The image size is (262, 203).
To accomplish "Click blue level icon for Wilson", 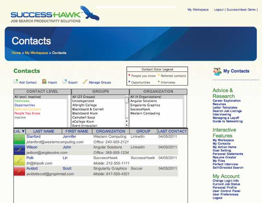I will pos(19,149).
